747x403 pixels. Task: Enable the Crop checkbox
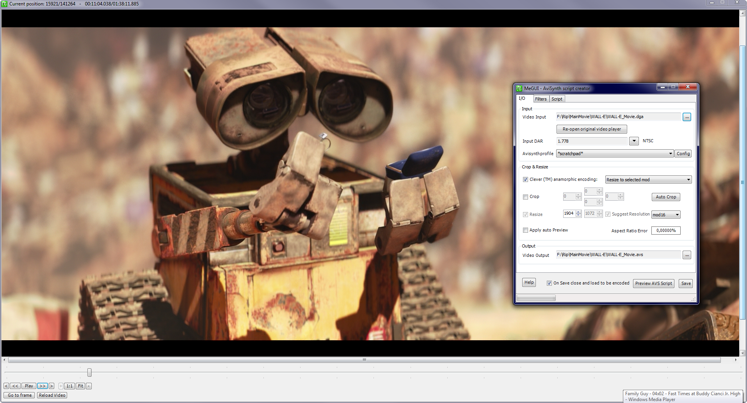525,197
